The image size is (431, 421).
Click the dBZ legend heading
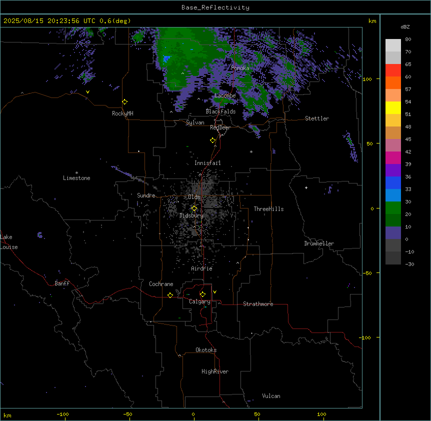click(405, 26)
